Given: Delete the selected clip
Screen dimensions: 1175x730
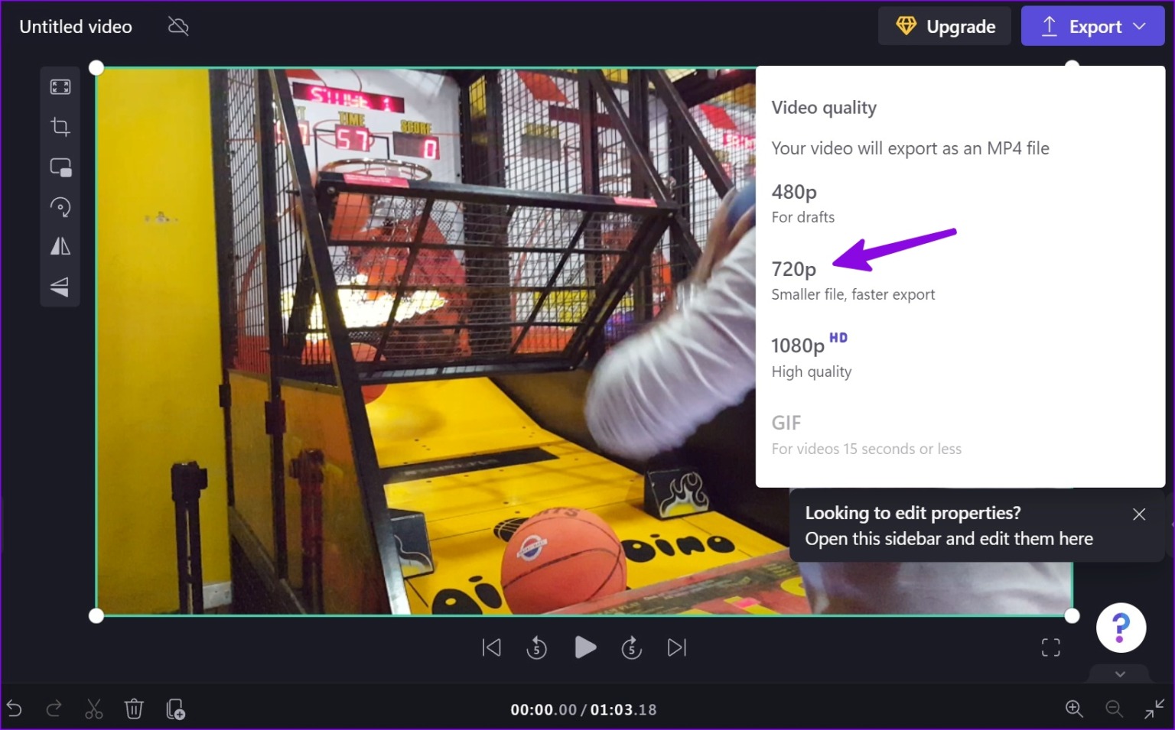Looking at the screenshot, I should click(x=134, y=709).
